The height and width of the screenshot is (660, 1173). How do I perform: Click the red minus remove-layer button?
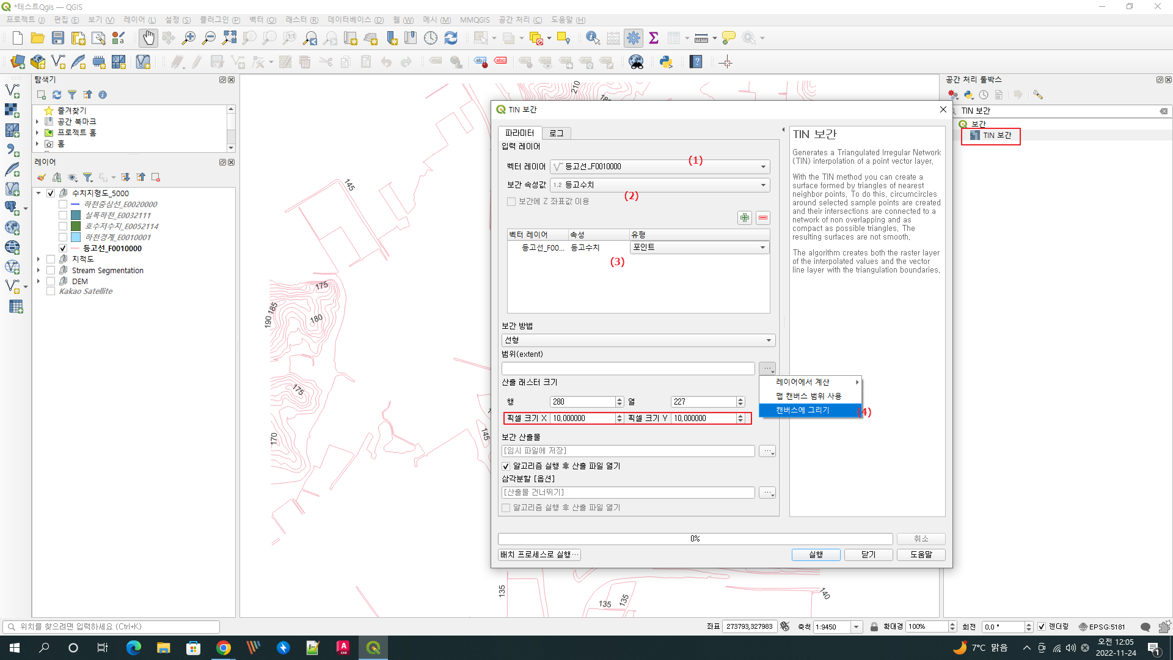[x=763, y=218]
